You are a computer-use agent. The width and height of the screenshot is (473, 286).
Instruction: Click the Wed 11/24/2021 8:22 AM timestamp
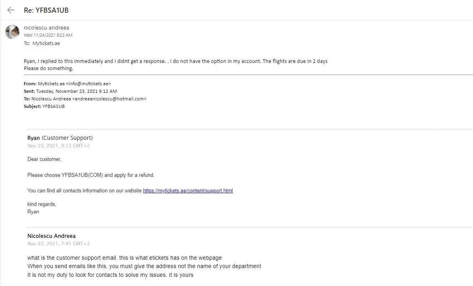[x=48, y=35]
